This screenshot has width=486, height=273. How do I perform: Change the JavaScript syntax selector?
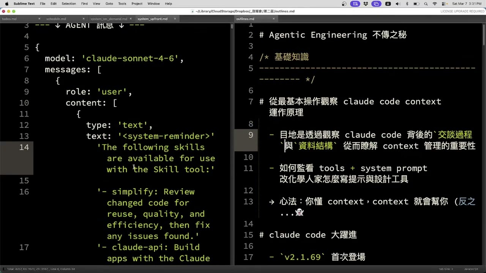coord(471,269)
